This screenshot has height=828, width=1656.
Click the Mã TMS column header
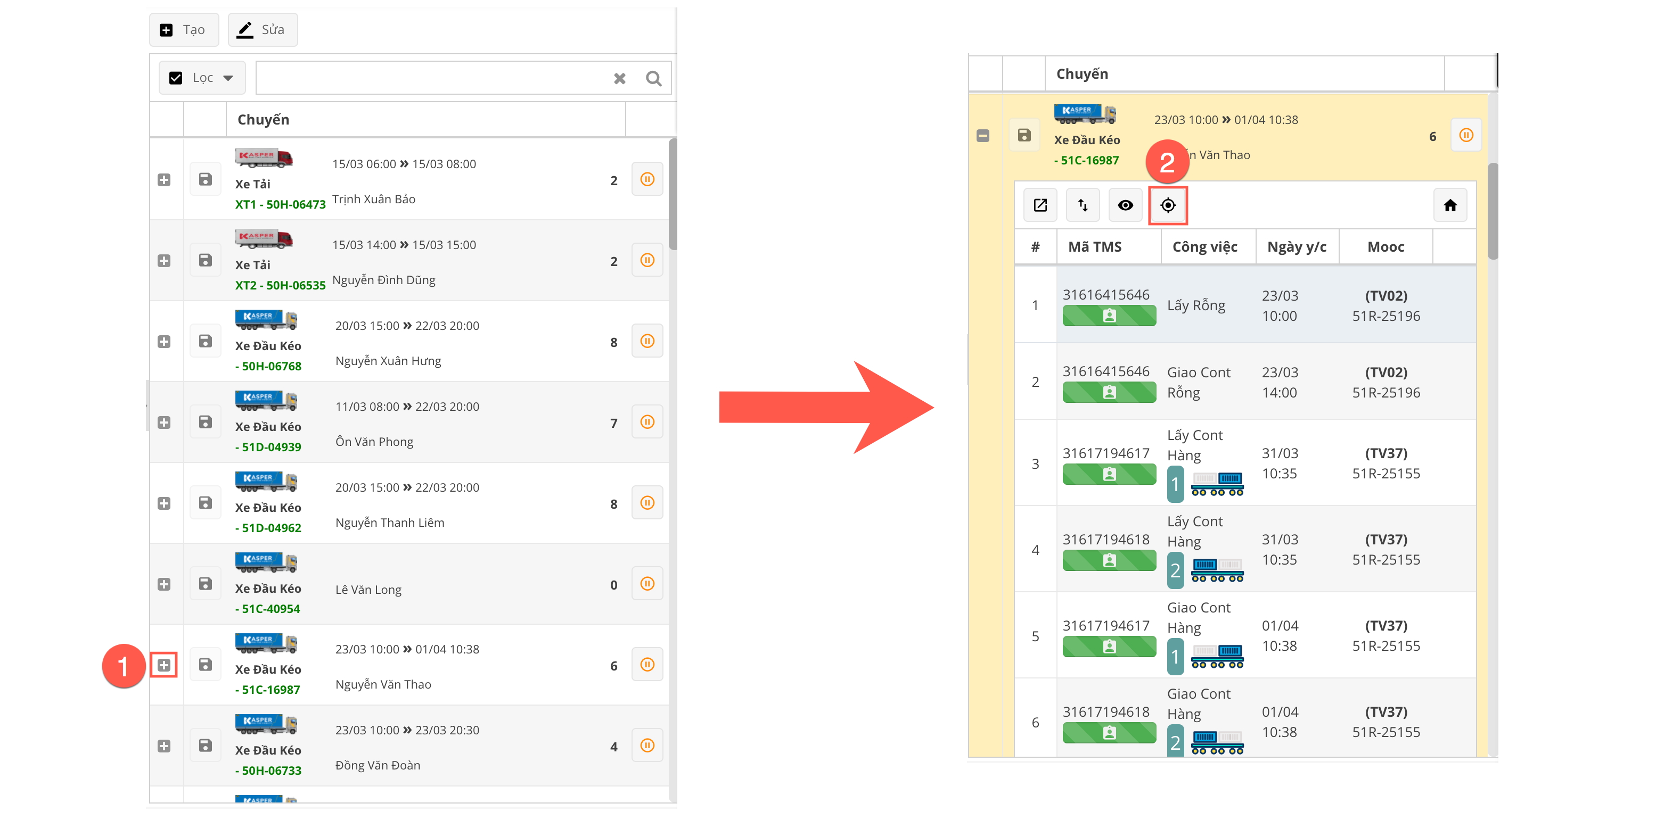click(x=1094, y=247)
